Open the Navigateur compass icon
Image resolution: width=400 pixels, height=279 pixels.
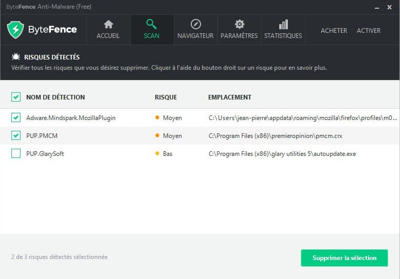[196, 24]
